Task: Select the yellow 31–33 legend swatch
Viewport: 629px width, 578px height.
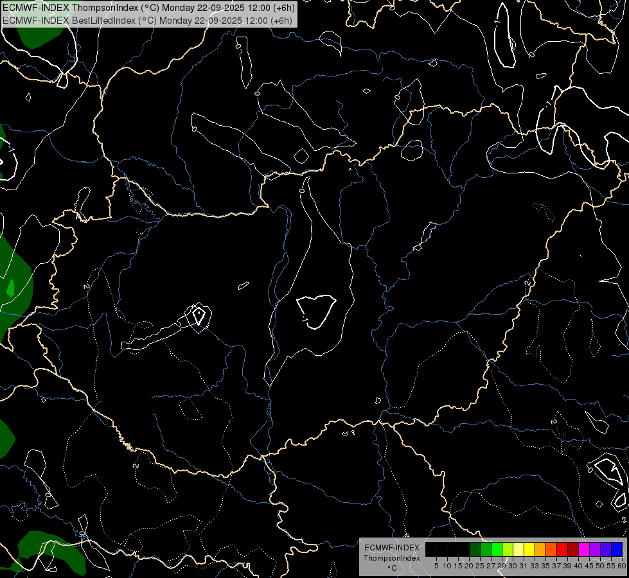Action: click(529, 549)
